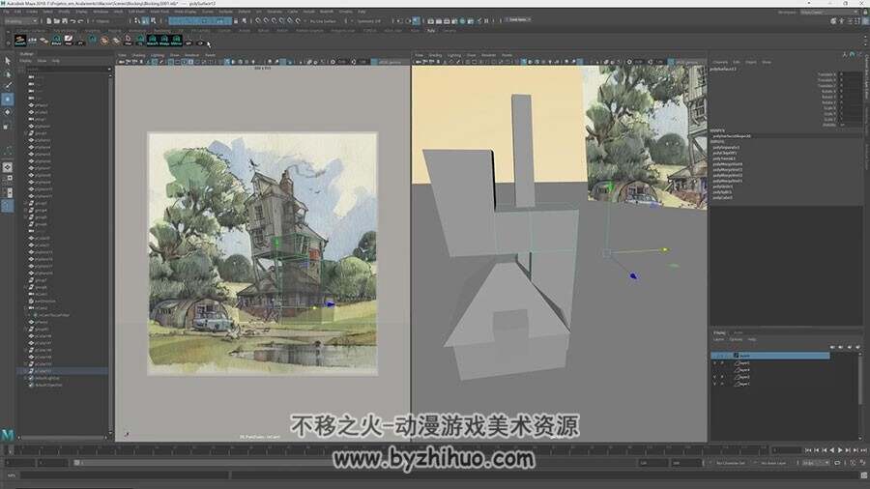Open No Character Set dropdown
The image size is (870, 489).
(x=732, y=463)
